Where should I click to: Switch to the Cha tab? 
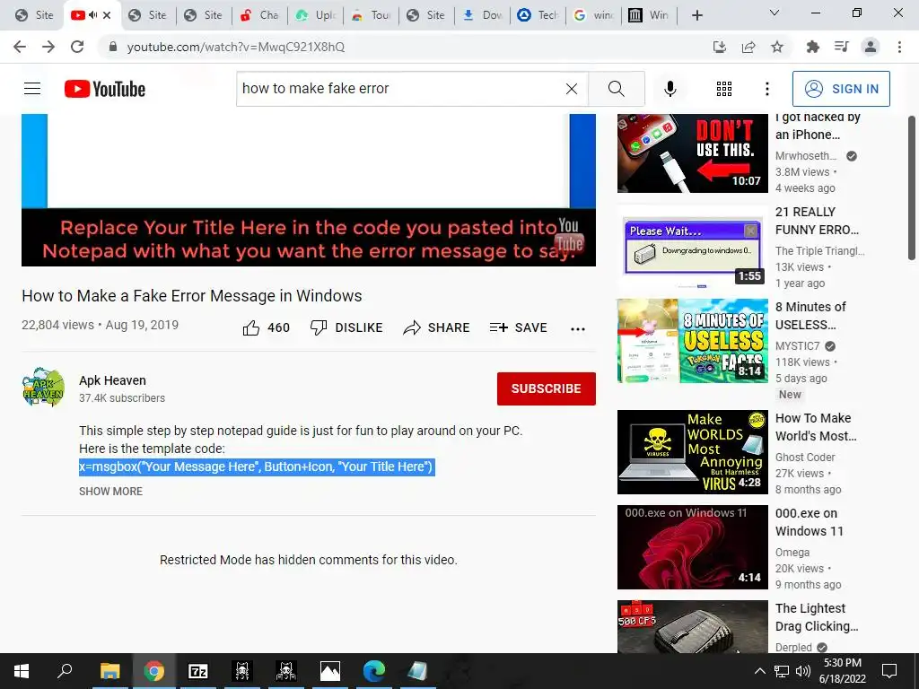click(260, 15)
